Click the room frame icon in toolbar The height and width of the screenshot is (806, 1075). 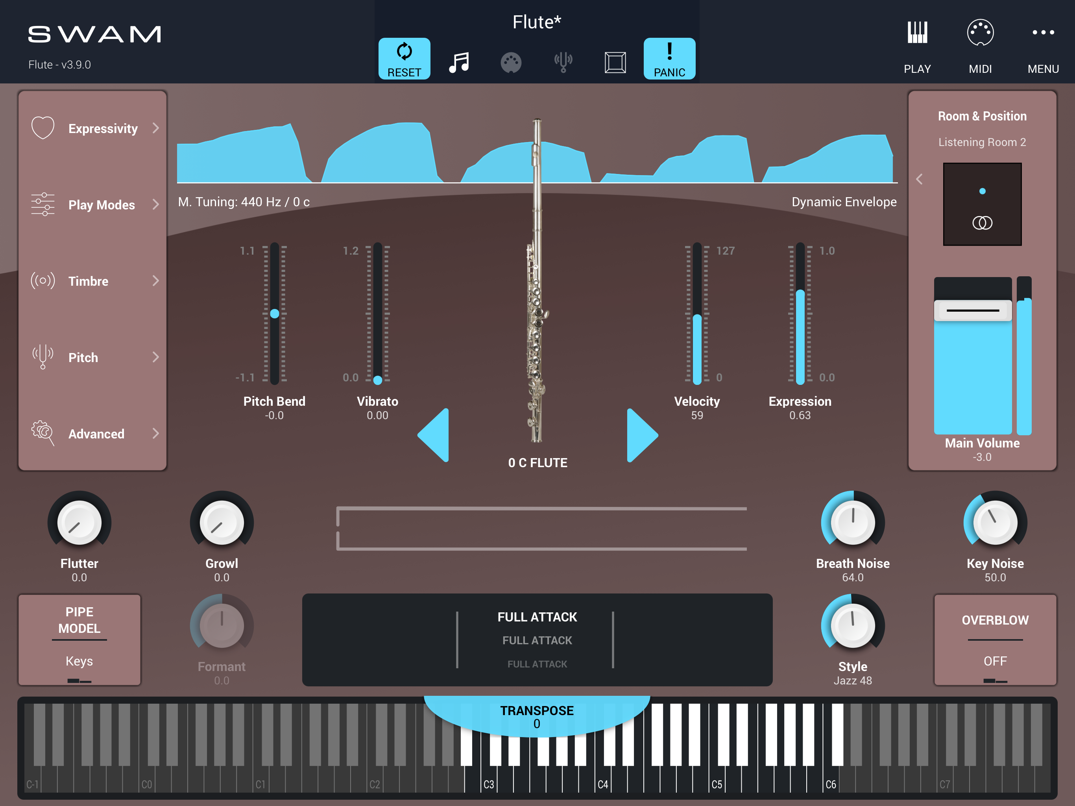coord(615,63)
